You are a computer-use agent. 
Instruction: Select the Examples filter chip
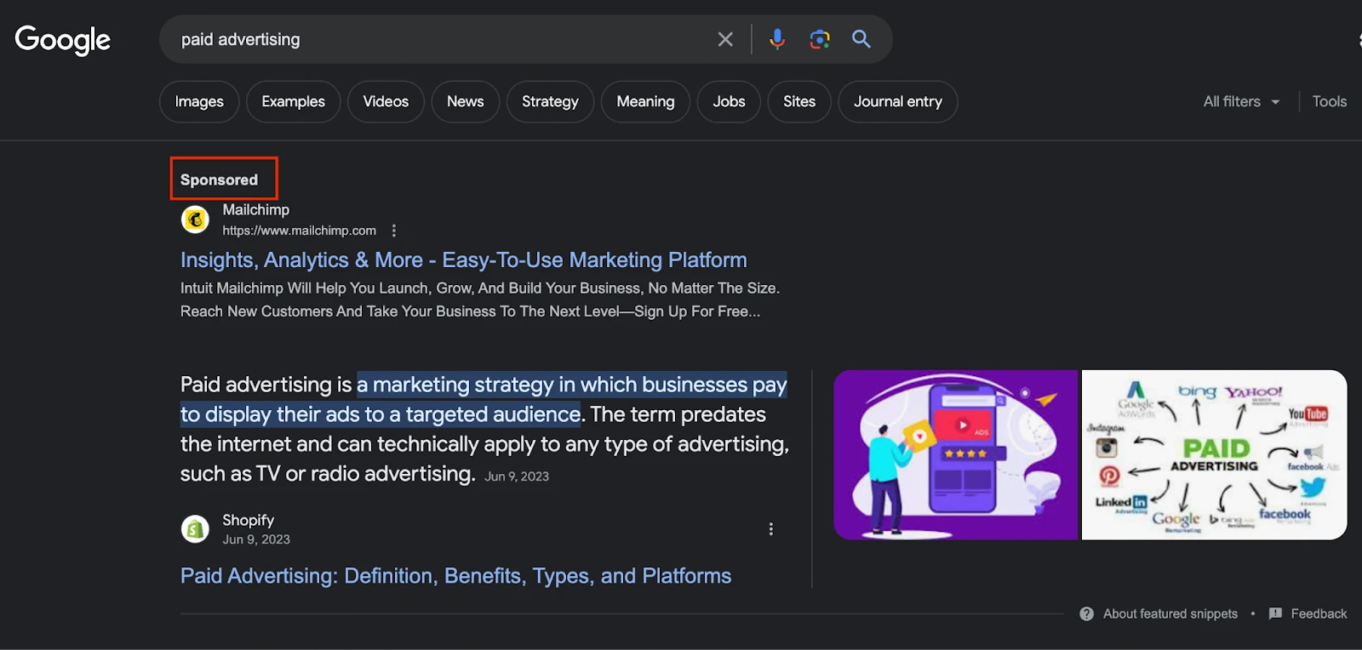click(294, 101)
